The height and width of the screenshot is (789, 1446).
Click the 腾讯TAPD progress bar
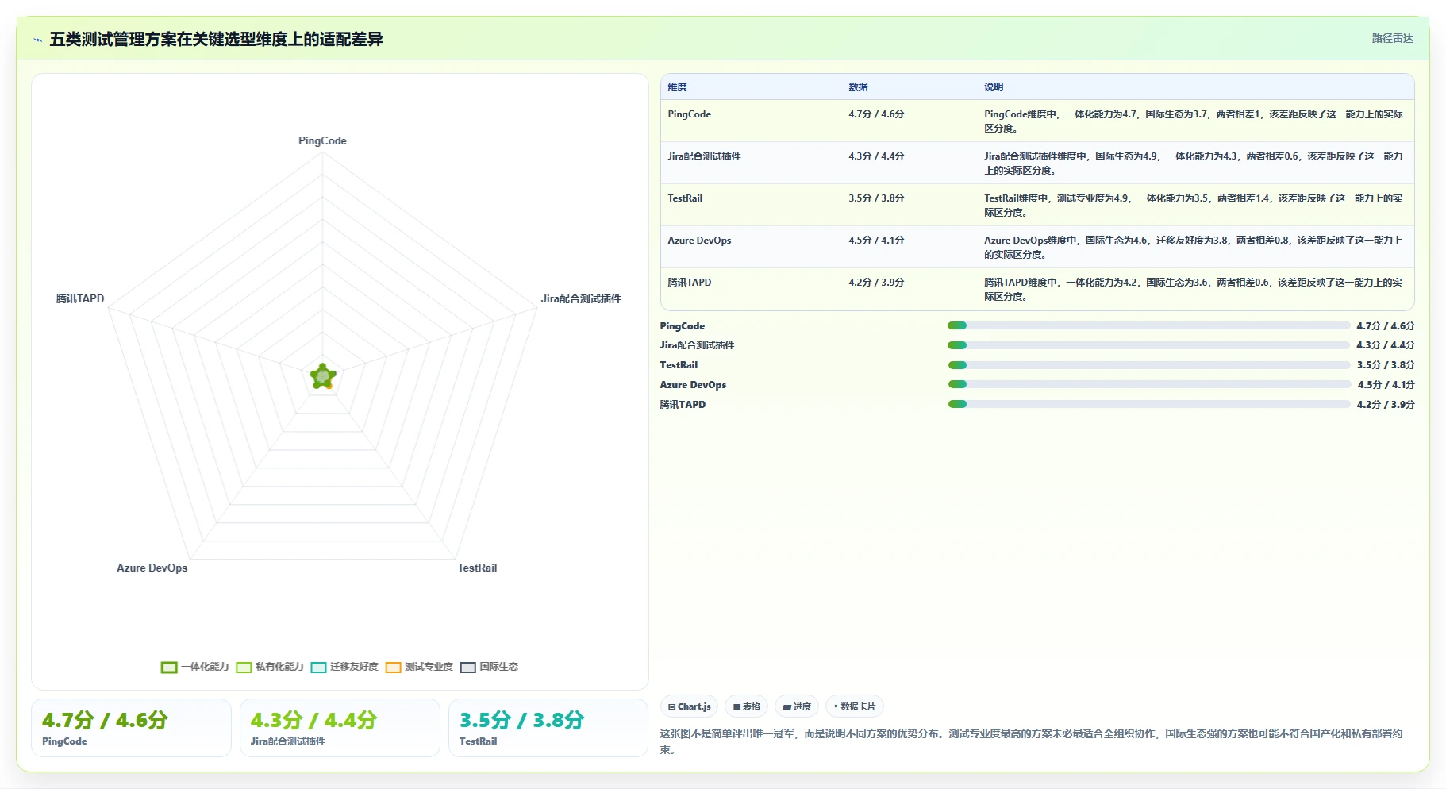1148,404
